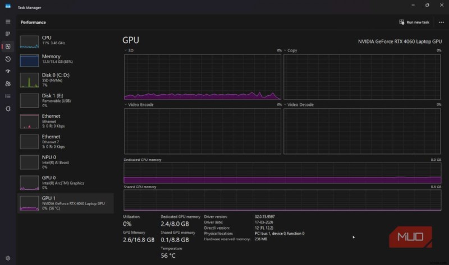449x265 pixels.
Task: Click the Shared GPU memory graph
Action: coord(282,200)
